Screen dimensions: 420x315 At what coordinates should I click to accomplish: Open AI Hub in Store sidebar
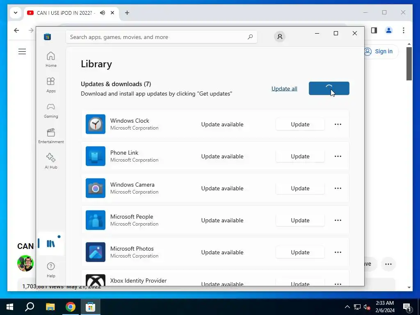click(x=51, y=161)
